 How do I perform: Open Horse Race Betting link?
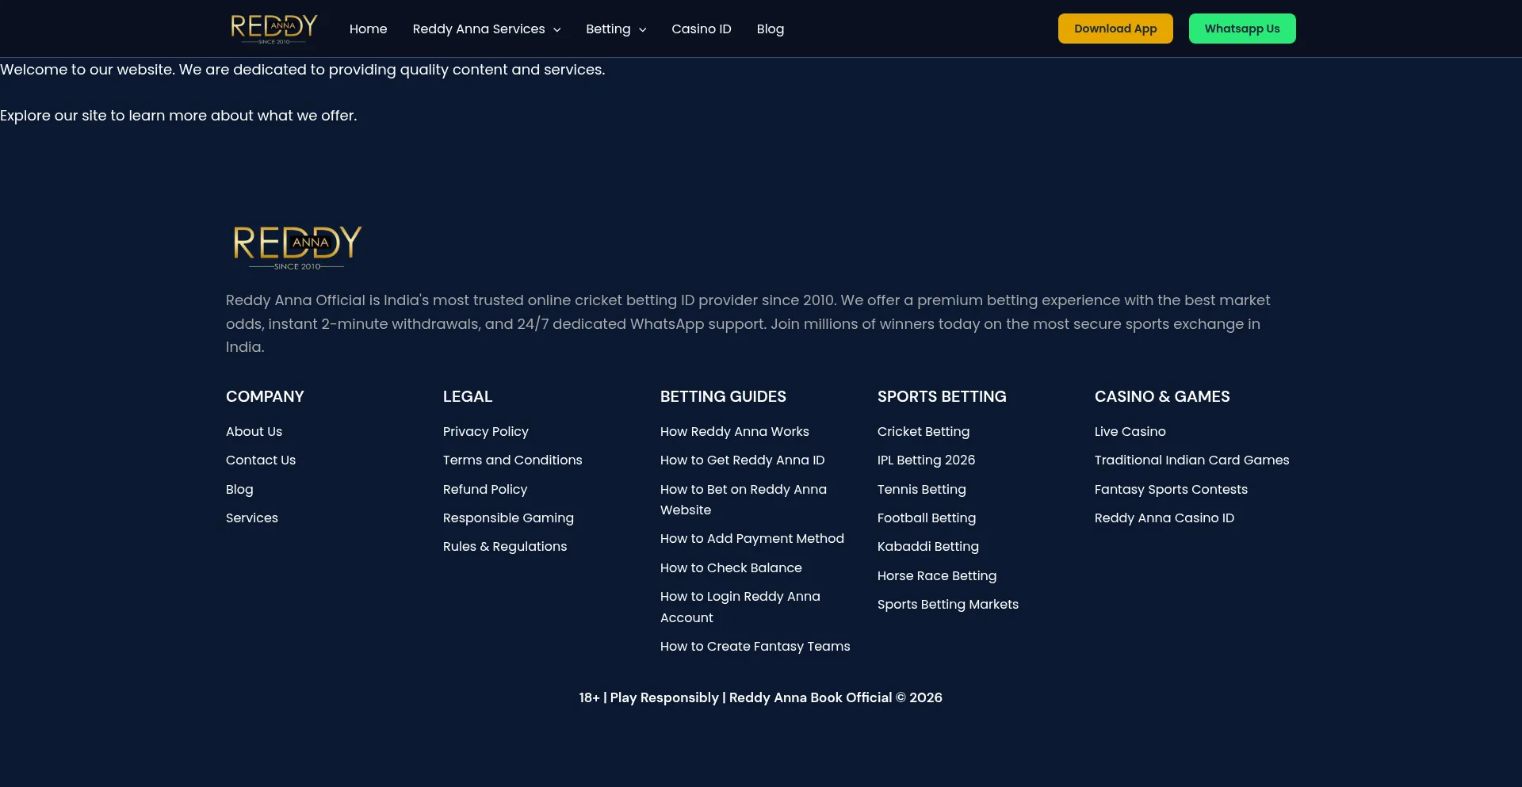click(937, 575)
